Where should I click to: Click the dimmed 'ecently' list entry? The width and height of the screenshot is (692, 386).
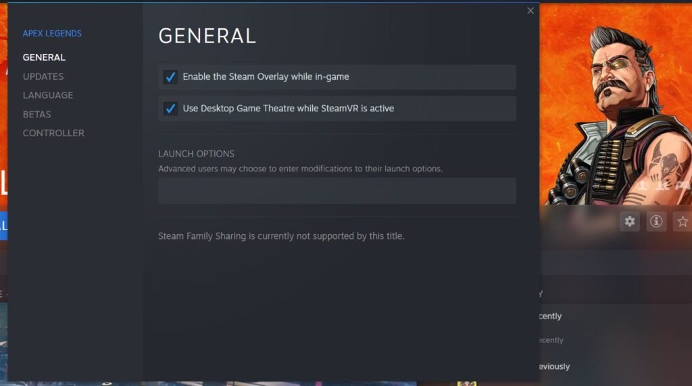click(551, 340)
